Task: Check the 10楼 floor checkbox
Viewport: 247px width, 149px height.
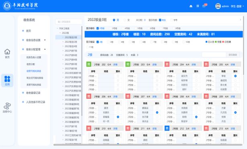Action: pyautogui.click(x=184, y=42)
